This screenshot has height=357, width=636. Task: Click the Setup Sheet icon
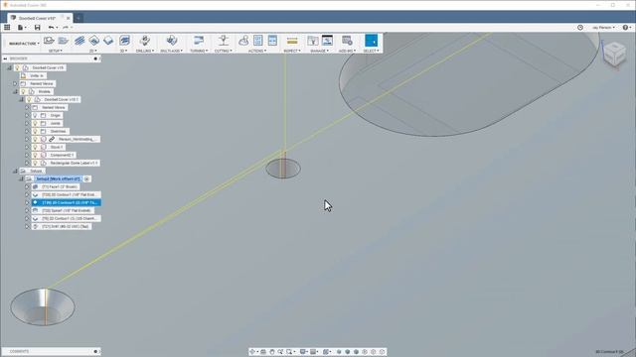pyautogui.click(x=272, y=40)
